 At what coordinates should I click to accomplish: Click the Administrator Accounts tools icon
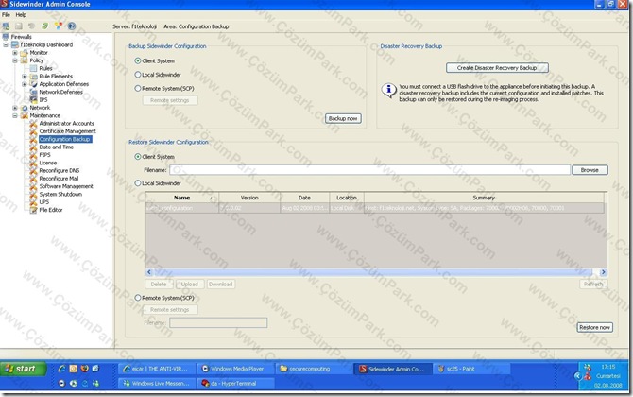[33, 124]
